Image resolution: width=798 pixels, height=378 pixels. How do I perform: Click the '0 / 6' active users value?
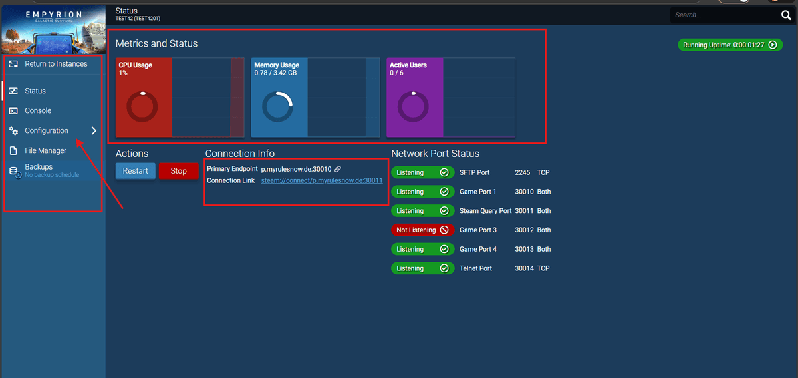click(x=396, y=73)
